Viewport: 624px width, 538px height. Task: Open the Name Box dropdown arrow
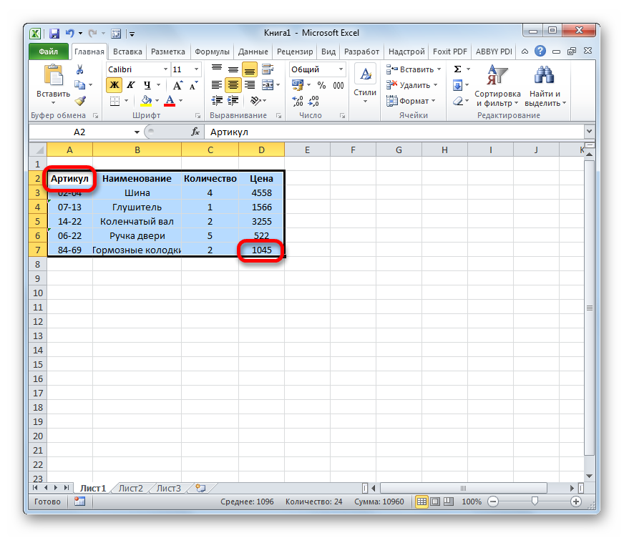[137, 132]
